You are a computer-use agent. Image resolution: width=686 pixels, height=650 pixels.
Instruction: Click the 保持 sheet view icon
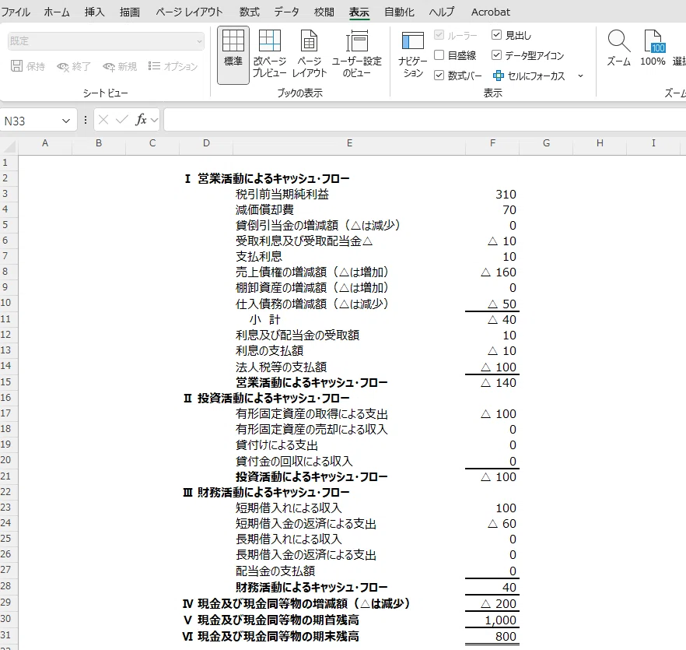click(16, 66)
